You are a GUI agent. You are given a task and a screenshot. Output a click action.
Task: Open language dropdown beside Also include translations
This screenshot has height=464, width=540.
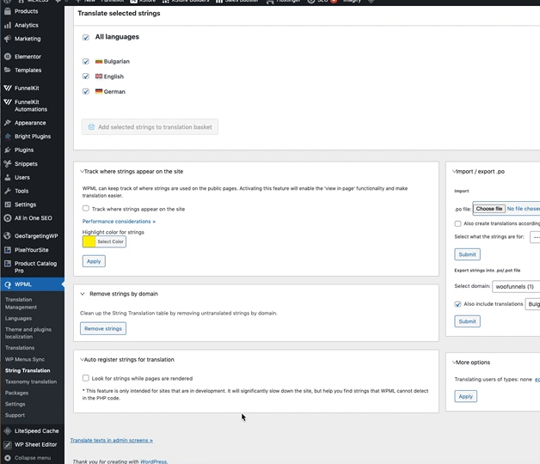point(532,304)
